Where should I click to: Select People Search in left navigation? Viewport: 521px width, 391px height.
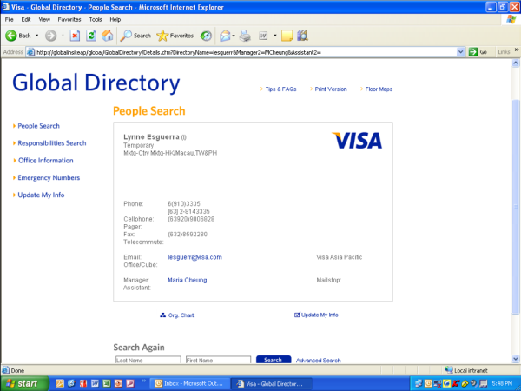[38, 126]
